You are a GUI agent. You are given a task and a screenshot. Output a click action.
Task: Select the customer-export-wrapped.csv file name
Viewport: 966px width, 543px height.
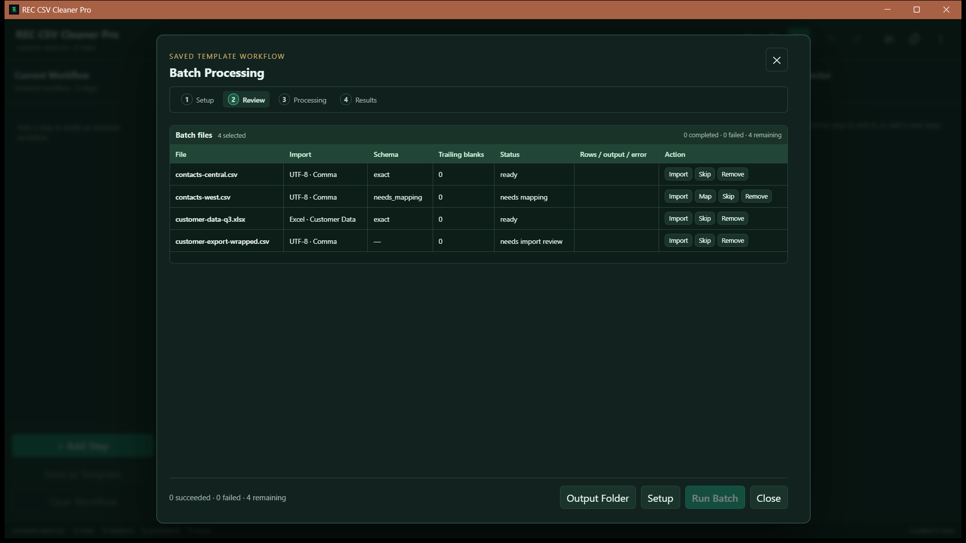(x=222, y=241)
